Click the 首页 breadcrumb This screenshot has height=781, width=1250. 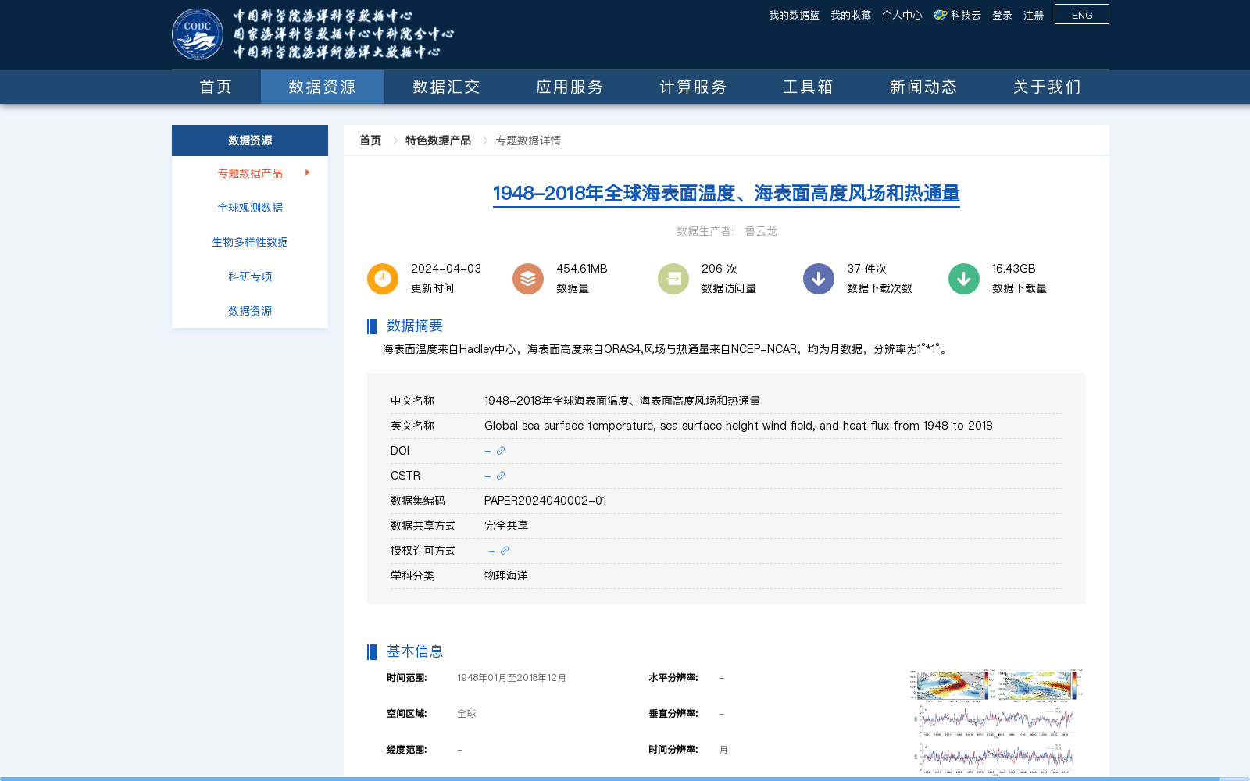click(x=370, y=141)
